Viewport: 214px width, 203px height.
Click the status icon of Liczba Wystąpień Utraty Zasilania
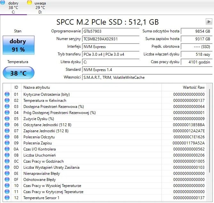7,167
